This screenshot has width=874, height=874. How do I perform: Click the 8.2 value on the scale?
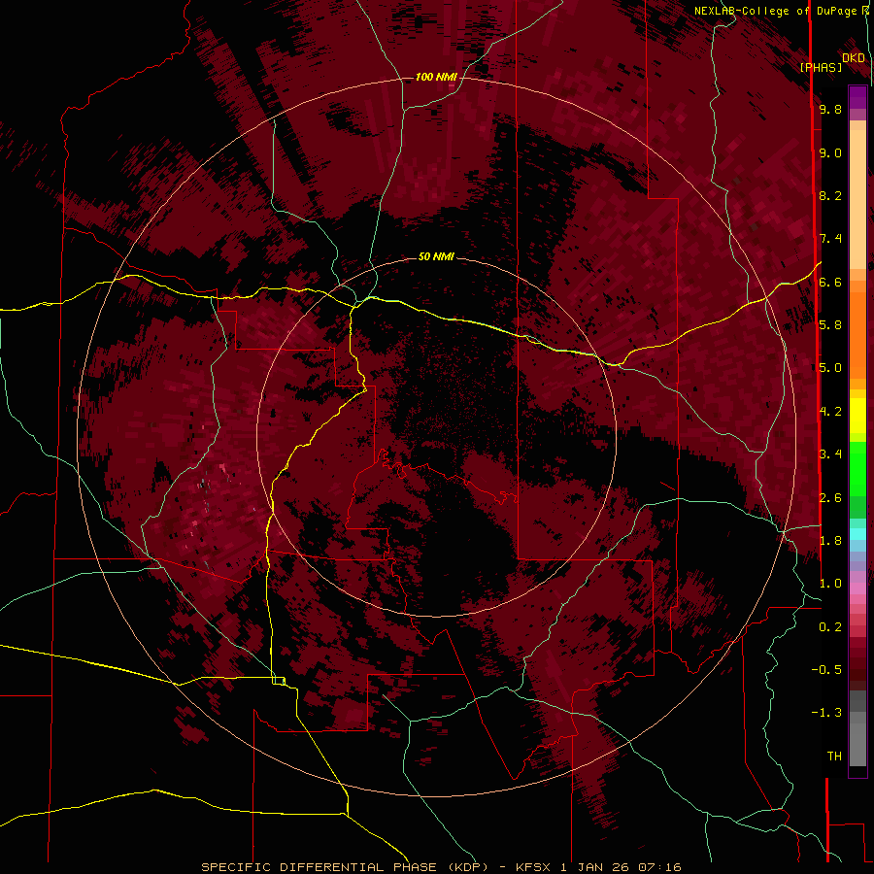pos(830,195)
